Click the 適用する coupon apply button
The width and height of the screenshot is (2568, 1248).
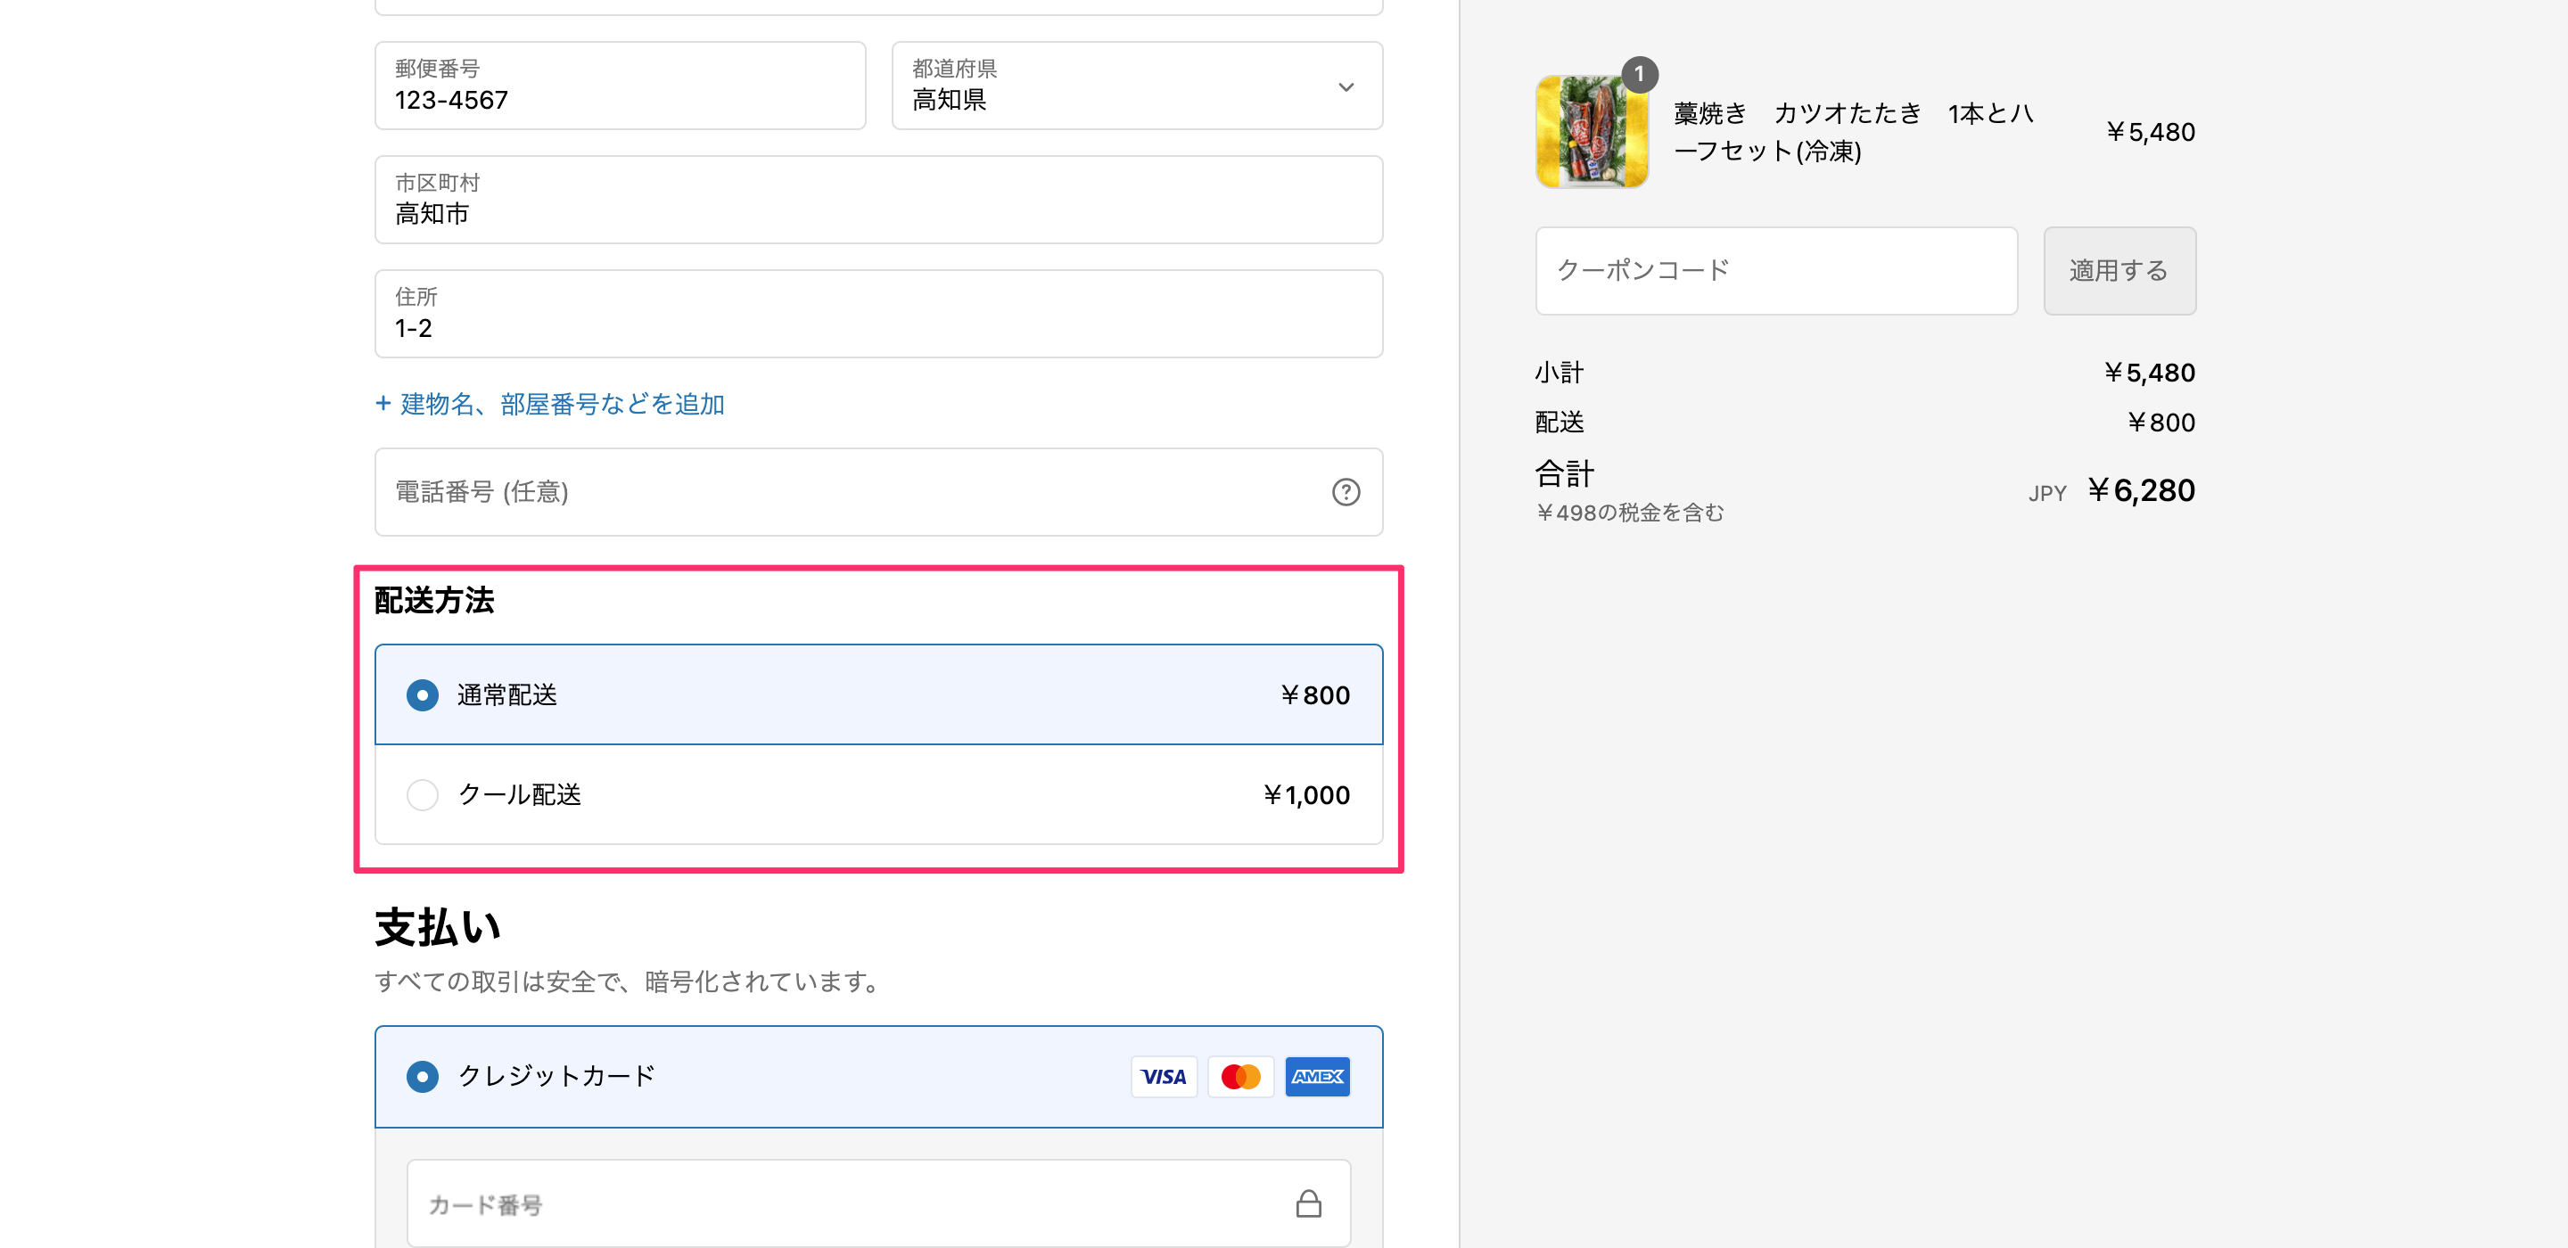(2119, 271)
